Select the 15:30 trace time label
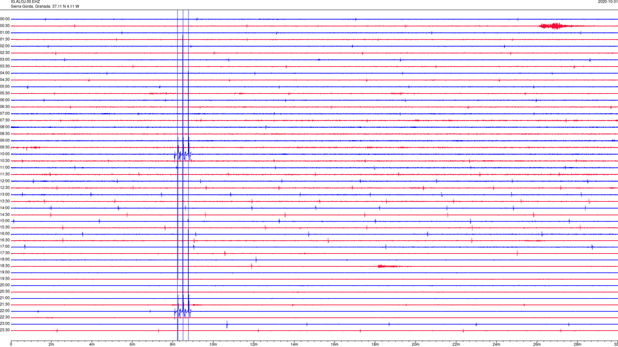The width and height of the screenshot is (618, 347). coord(5,227)
